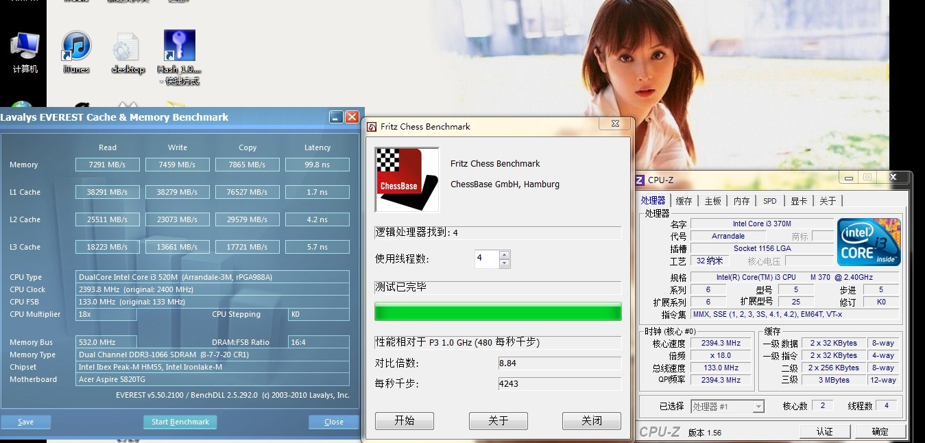The width and height of the screenshot is (925, 443).
Task: Click CPU-Z instruction set field MMX, SSE
Action: 795,315
